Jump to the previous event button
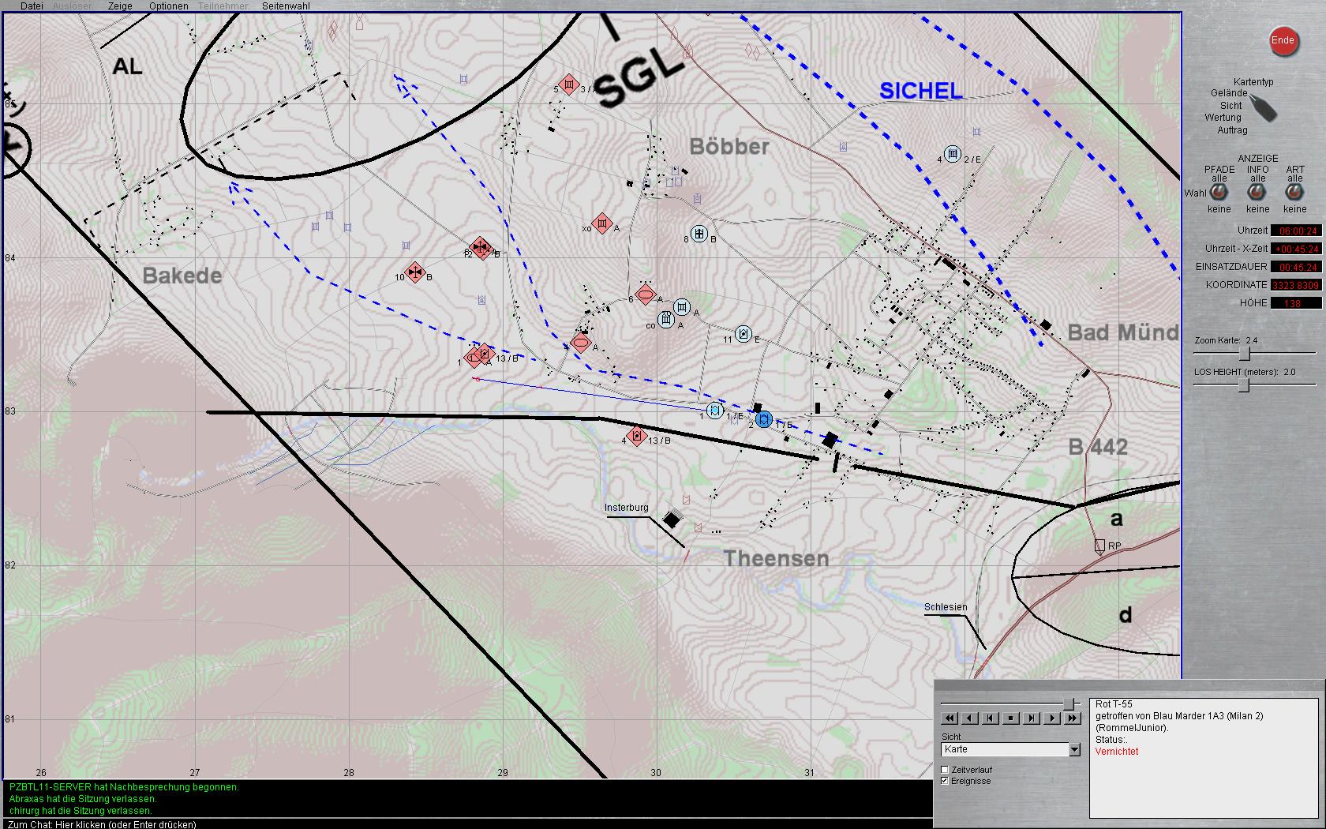The height and width of the screenshot is (829, 1326). 991,718
